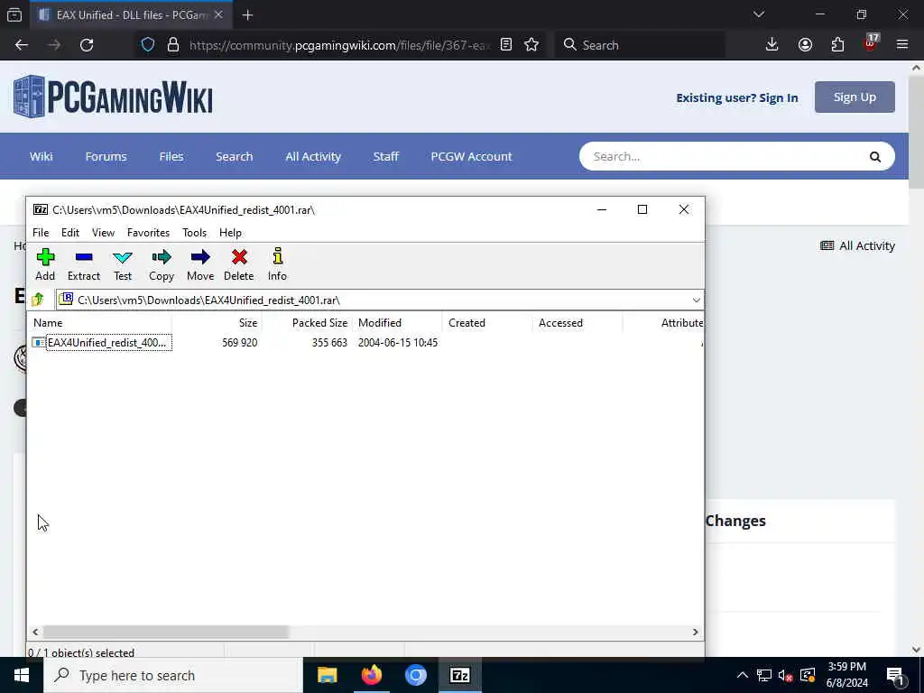Open the All Activity nav link in blue bar
This screenshot has height=693, width=924.
pos(313,157)
